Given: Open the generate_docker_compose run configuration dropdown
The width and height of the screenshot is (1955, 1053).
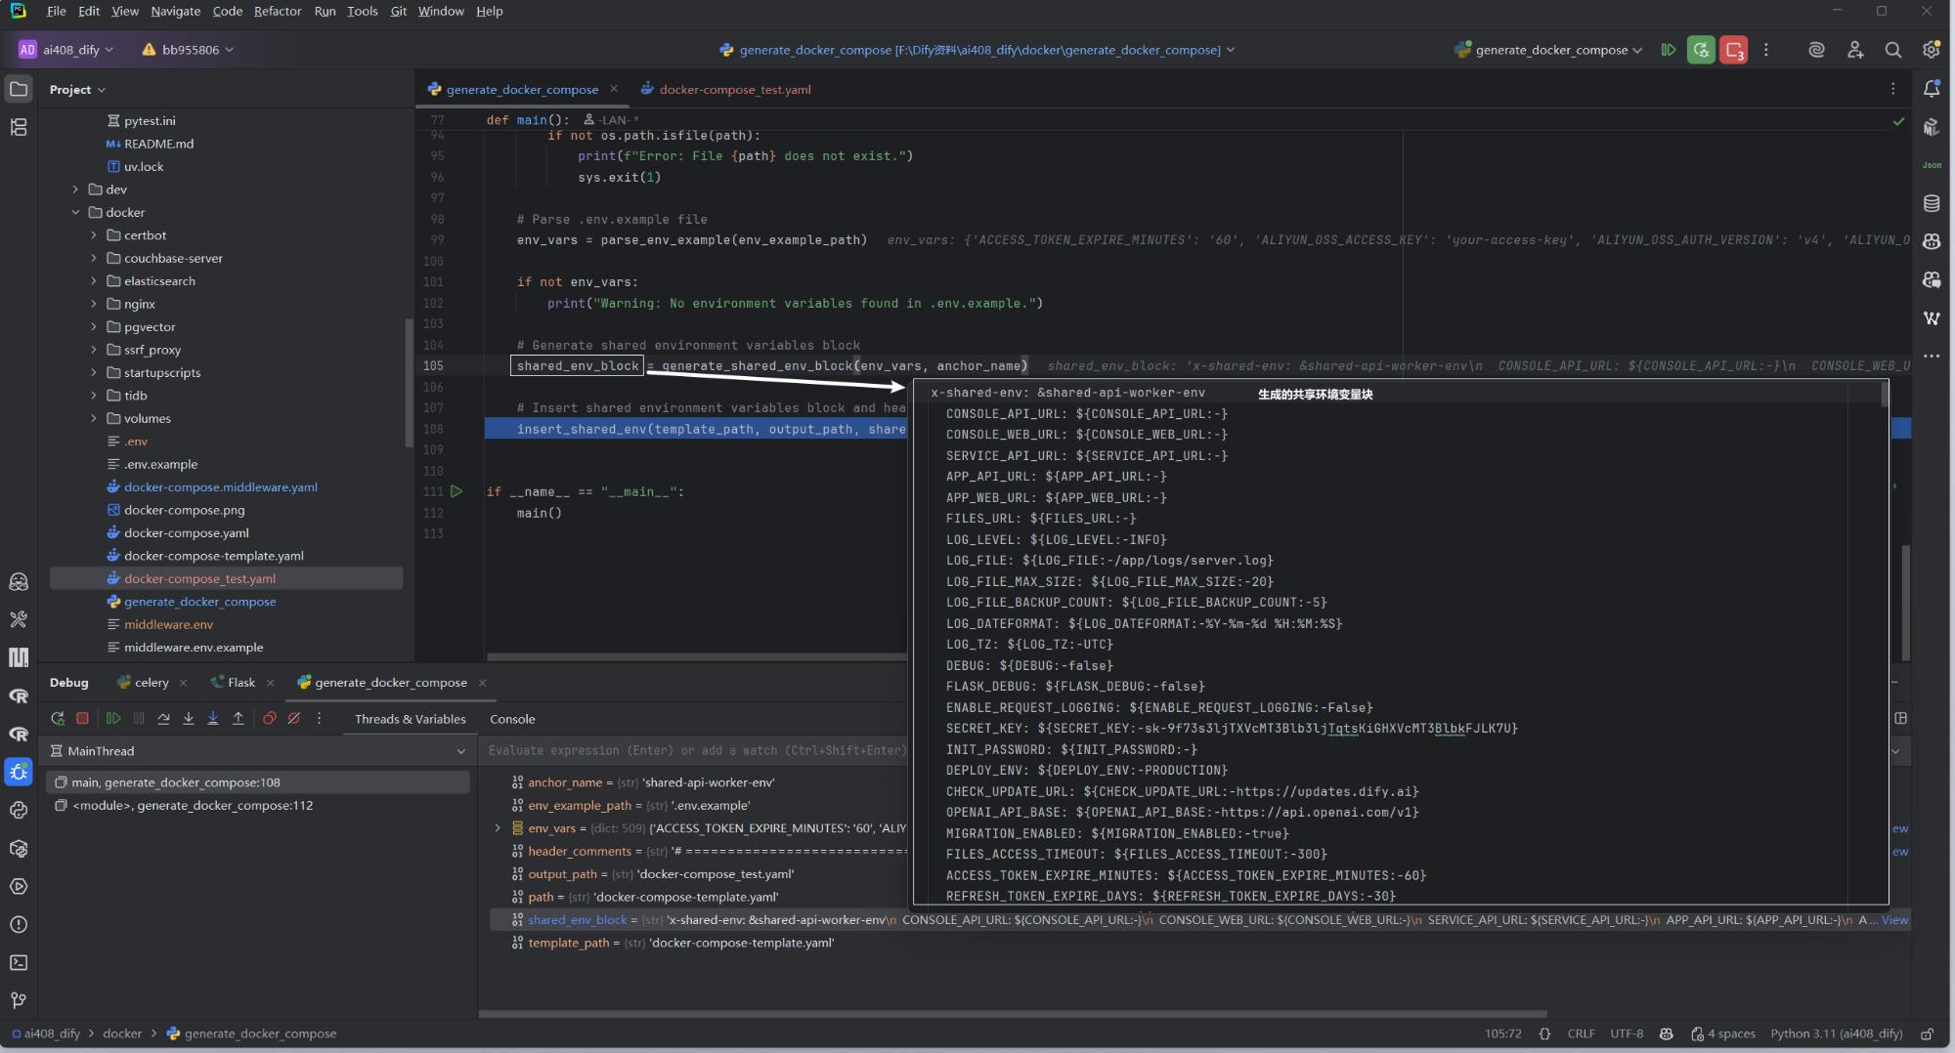Looking at the screenshot, I should point(1550,50).
